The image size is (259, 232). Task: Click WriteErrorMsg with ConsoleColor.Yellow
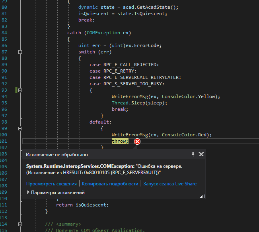166,96
